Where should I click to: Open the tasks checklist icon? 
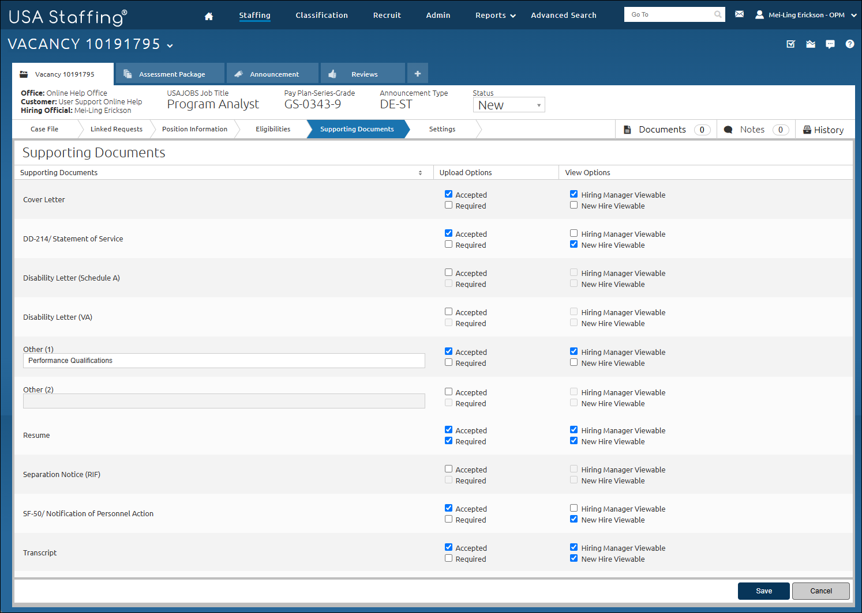[791, 44]
